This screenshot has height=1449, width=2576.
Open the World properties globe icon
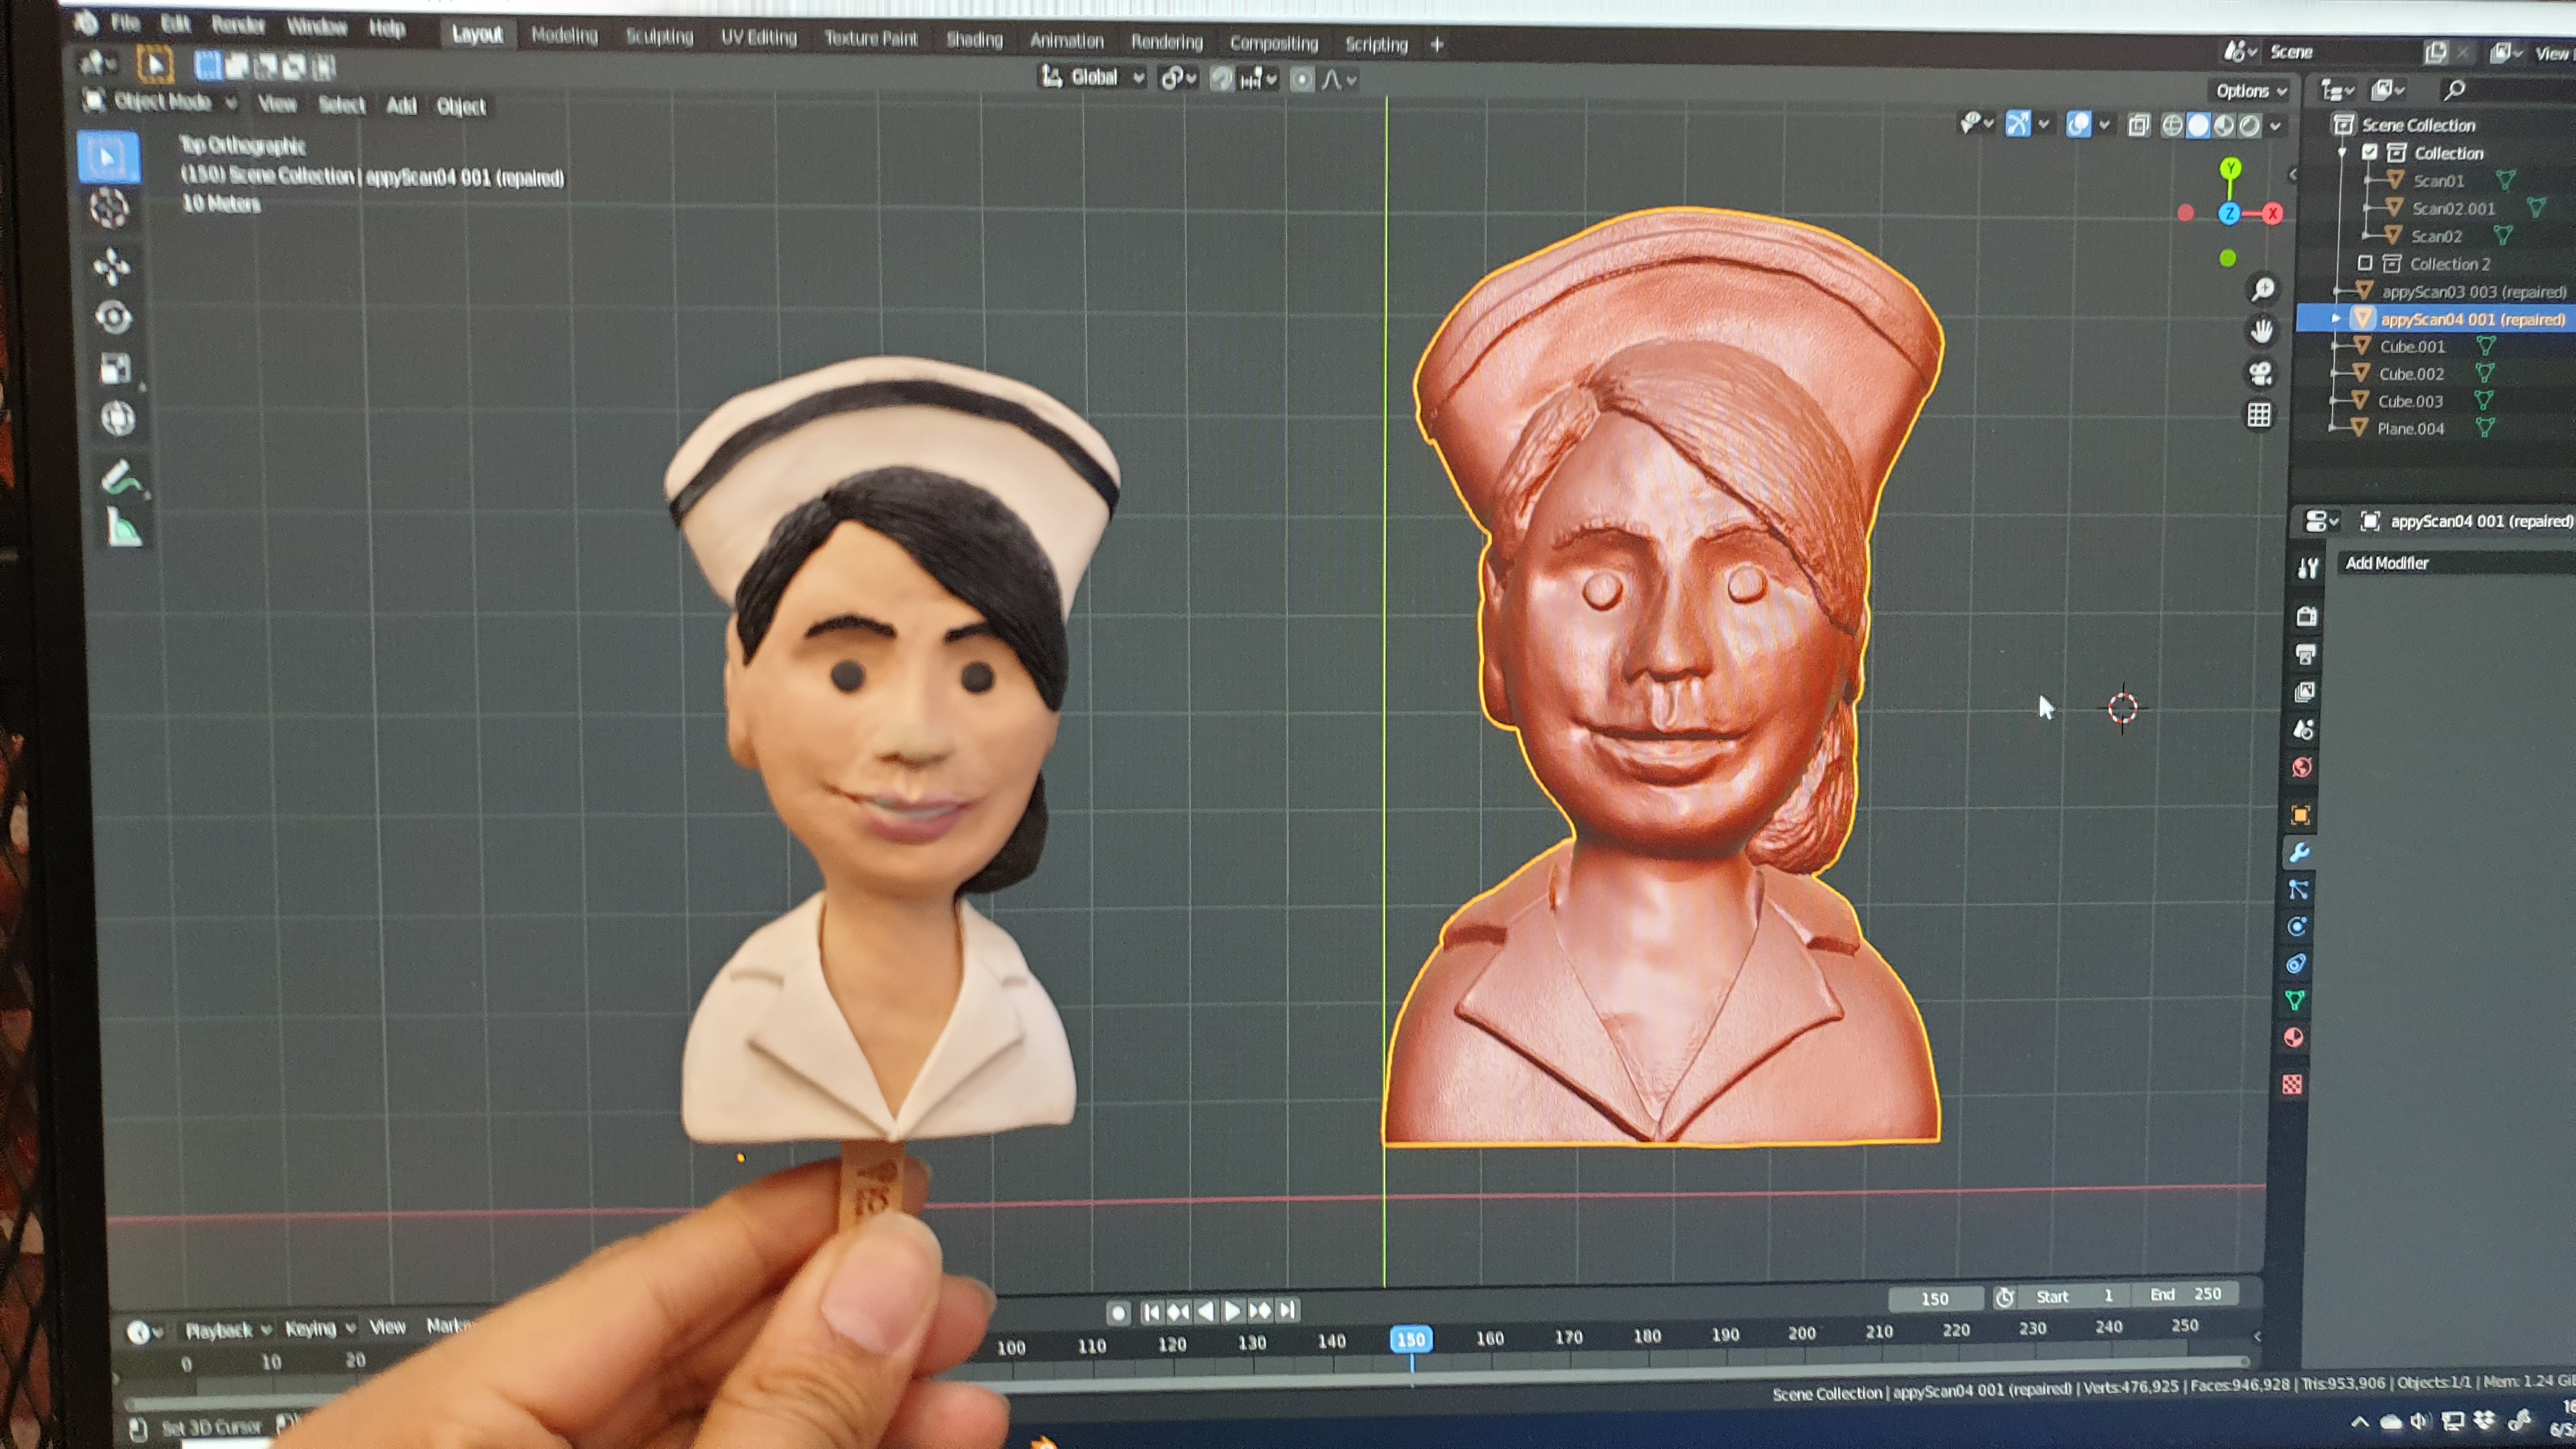[2303, 767]
